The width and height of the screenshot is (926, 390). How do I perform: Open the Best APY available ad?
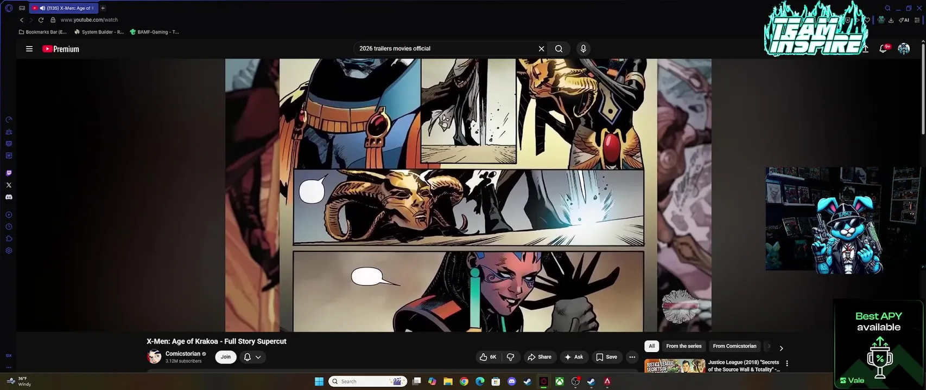[879, 344]
